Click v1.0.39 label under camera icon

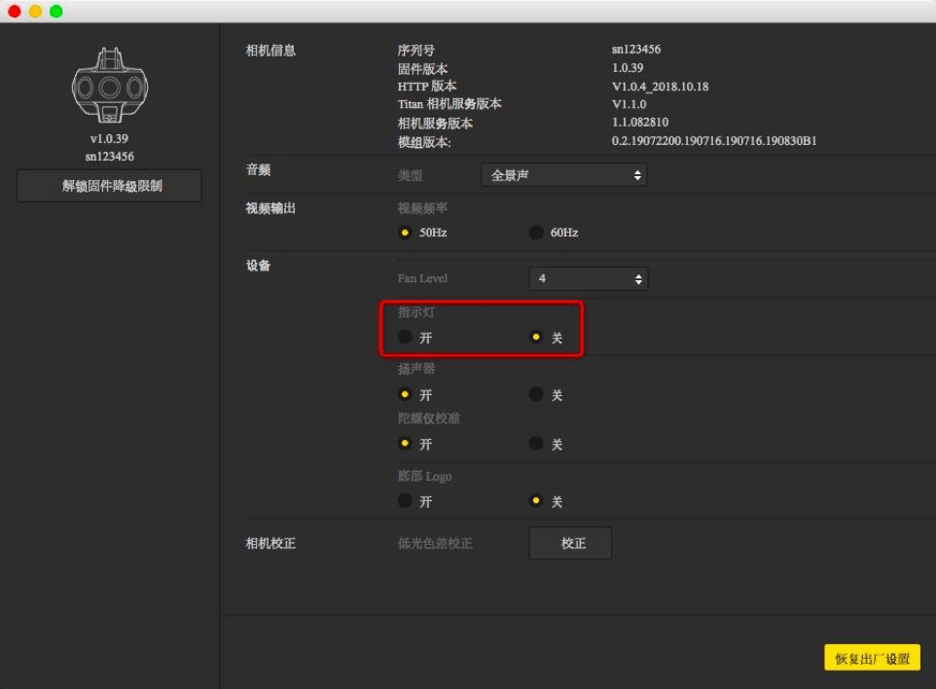(109, 138)
